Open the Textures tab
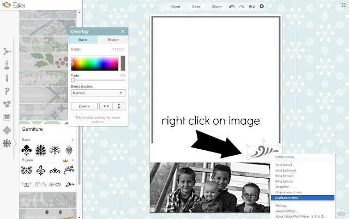The image size is (349, 219). (x=7, y=130)
